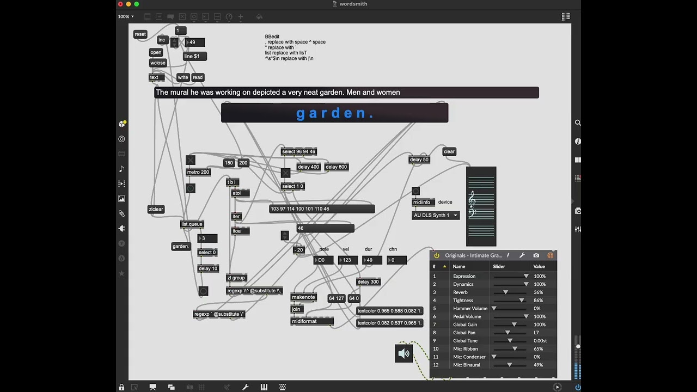Click the clear message box
The height and width of the screenshot is (392, 697).
(449, 151)
